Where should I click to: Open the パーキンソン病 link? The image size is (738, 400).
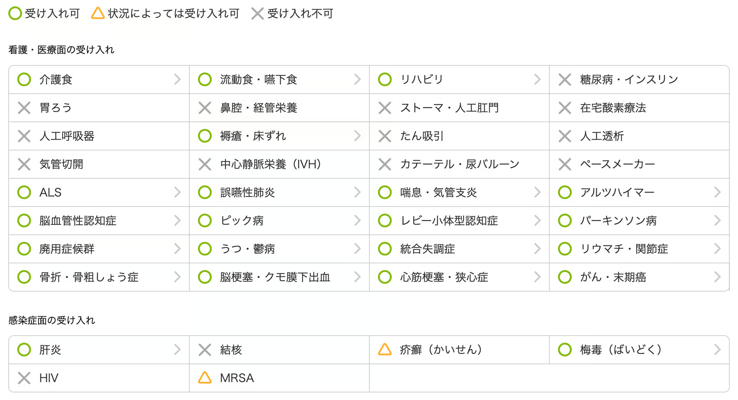pyautogui.click(x=639, y=221)
